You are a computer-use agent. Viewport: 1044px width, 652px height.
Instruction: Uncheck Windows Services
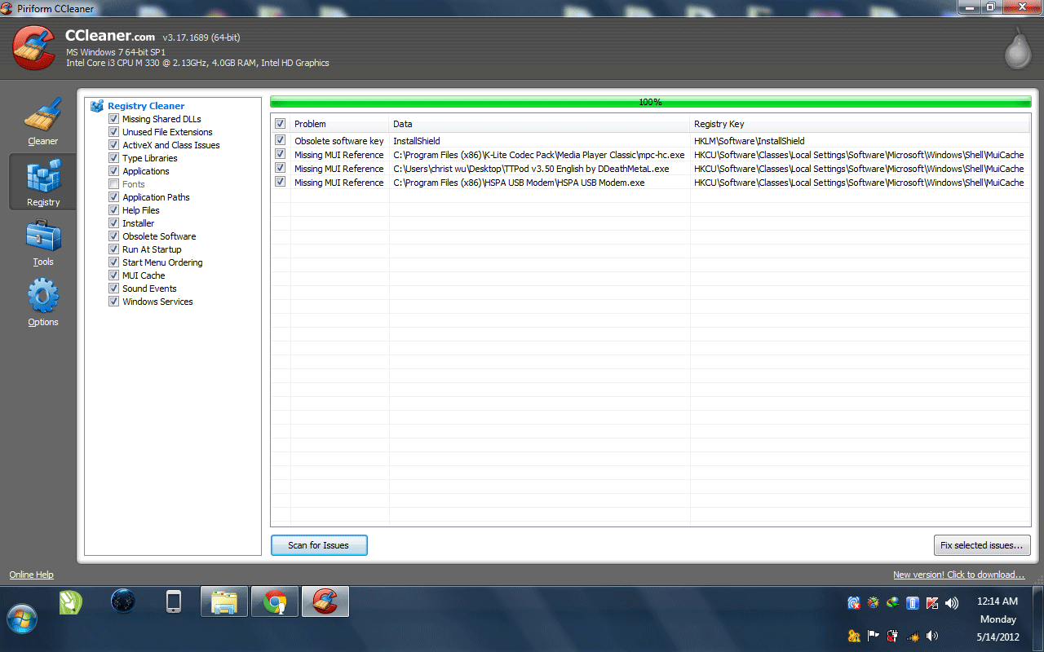point(114,302)
